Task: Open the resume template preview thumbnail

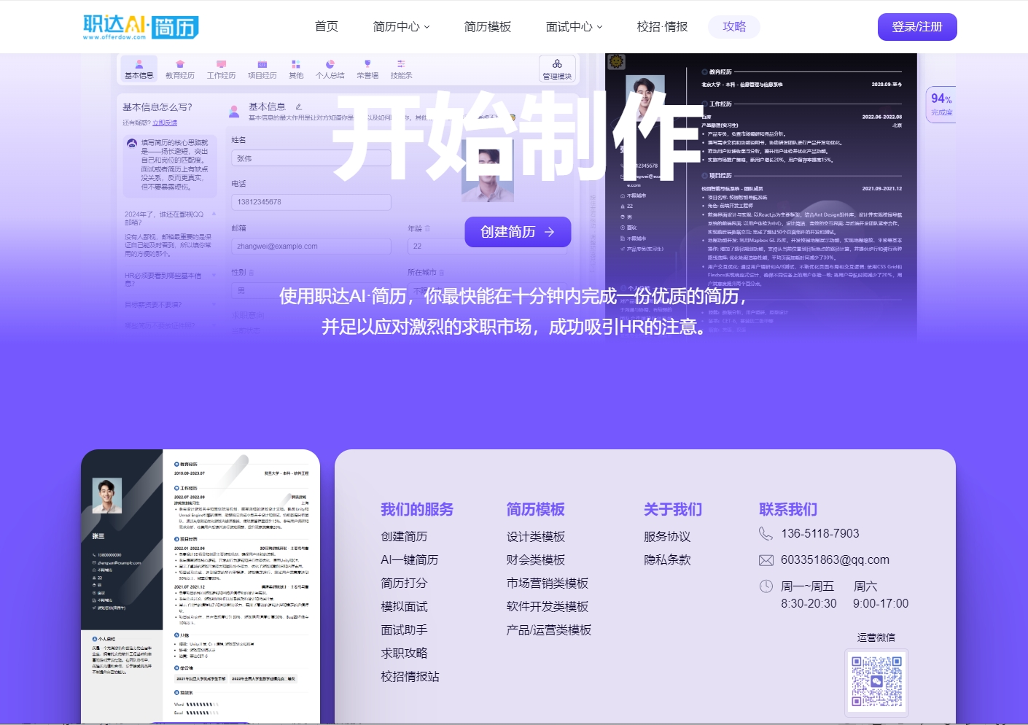Action: 200,586
